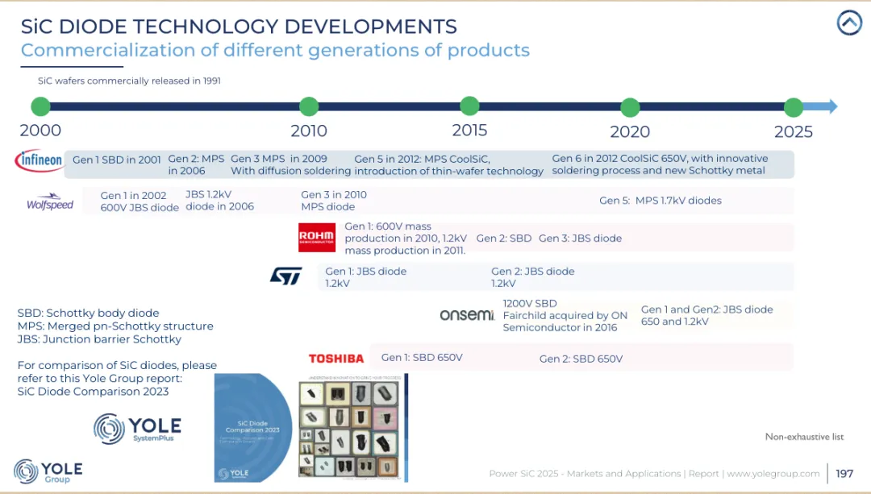The height and width of the screenshot is (494, 871).
Task: Click 'SBD: Schottky body diode' definition
Action: (x=89, y=313)
